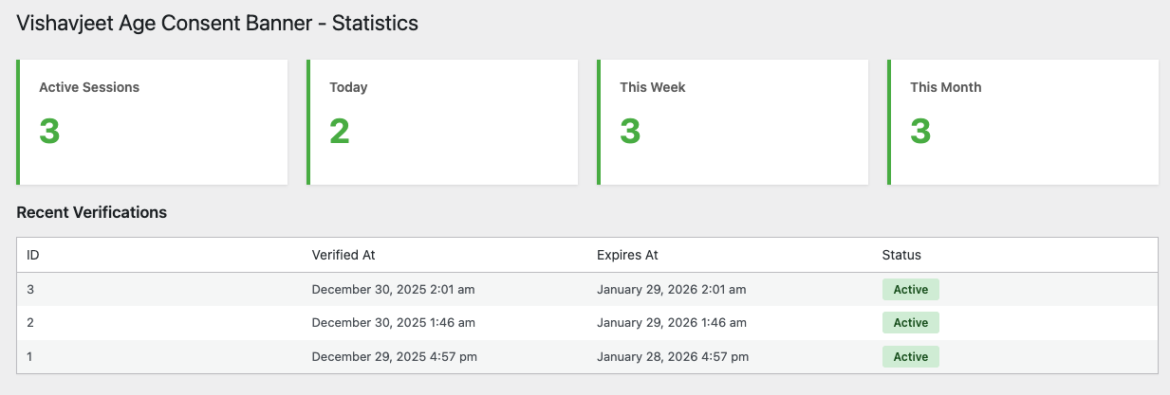Click the Active badge for verification 2
Screen dimensions: 1170x395
point(911,323)
